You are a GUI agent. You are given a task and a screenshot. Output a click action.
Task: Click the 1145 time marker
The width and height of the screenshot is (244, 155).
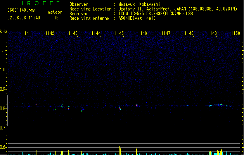click(119, 33)
